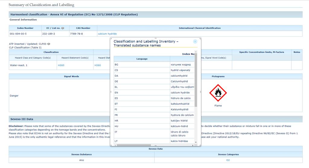Image resolution: width=309 pixels, height=168 pixels.
Task: Open the calcium hydride substance link
Action: 107,34
